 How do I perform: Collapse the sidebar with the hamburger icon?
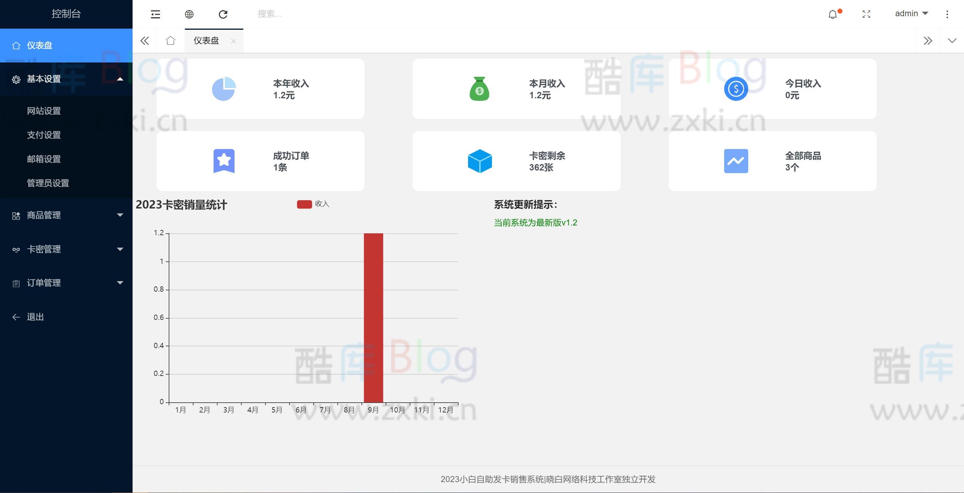[155, 14]
